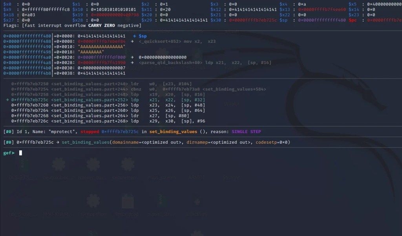Image resolution: width=402 pixels, height=236 pixels.
Task: Select the current instruction '<set_binding_values.part+252>'
Action: point(90,100)
